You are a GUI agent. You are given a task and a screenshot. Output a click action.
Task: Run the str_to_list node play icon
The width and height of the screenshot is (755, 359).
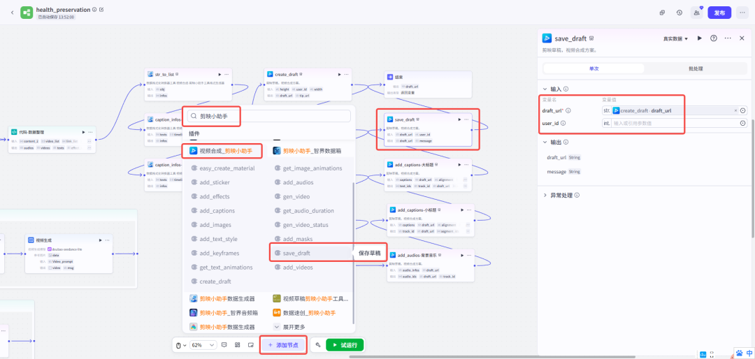[x=220, y=75]
